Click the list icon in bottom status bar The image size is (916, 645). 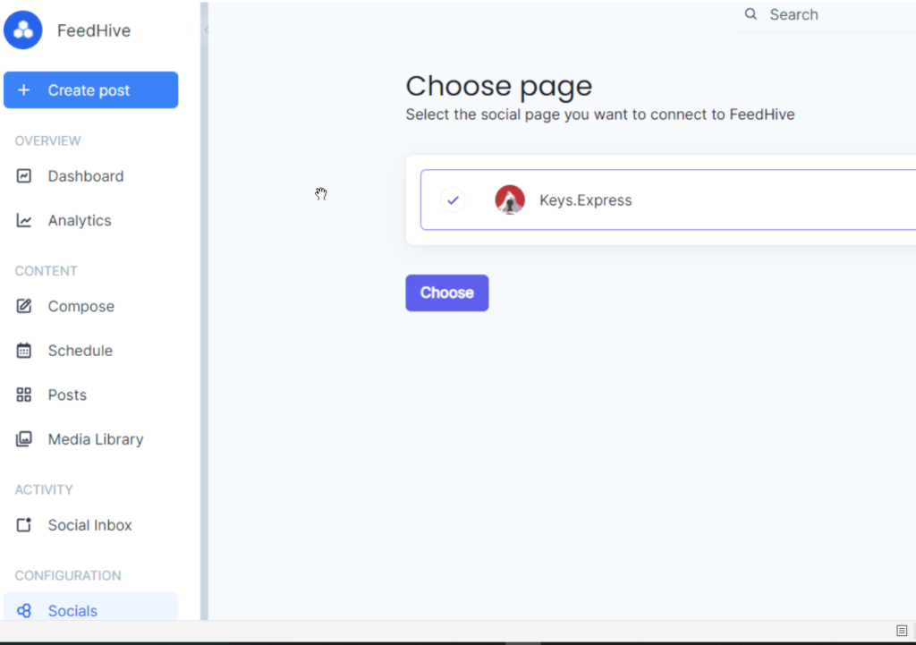[x=902, y=631]
